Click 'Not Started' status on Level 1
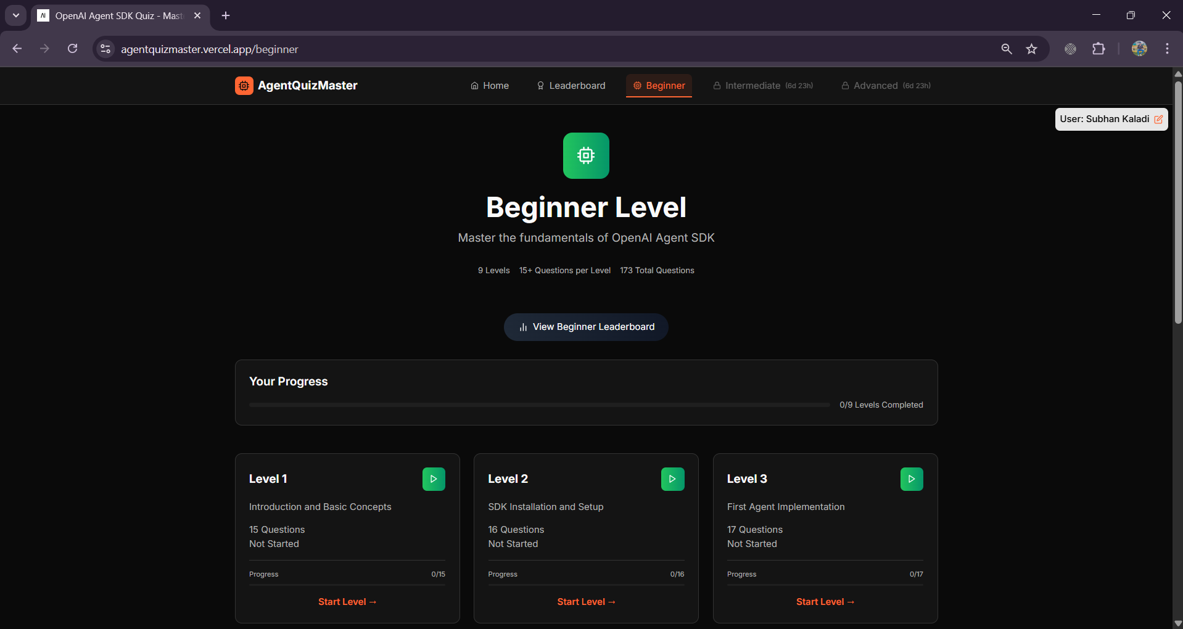The image size is (1183, 629). click(x=274, y=544)
